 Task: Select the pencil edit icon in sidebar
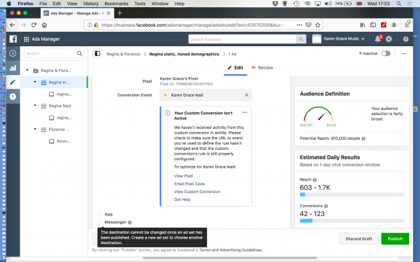coord(13,82)
